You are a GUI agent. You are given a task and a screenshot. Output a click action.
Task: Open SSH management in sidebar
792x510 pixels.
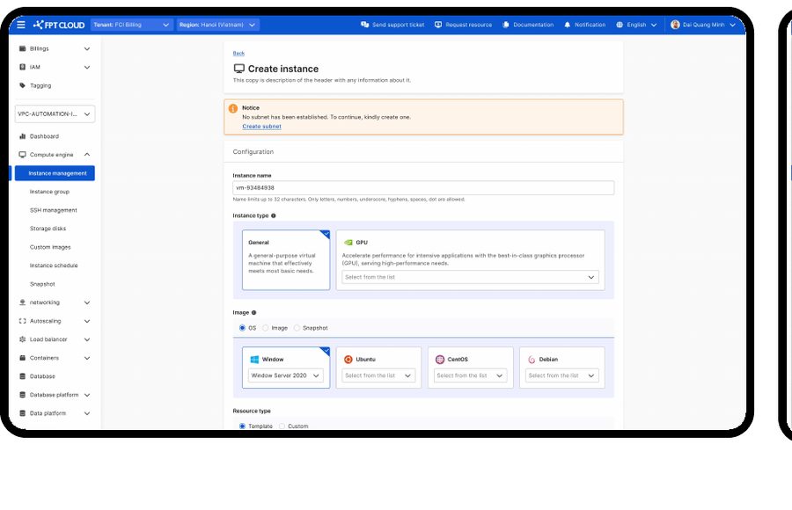[54, 210]
